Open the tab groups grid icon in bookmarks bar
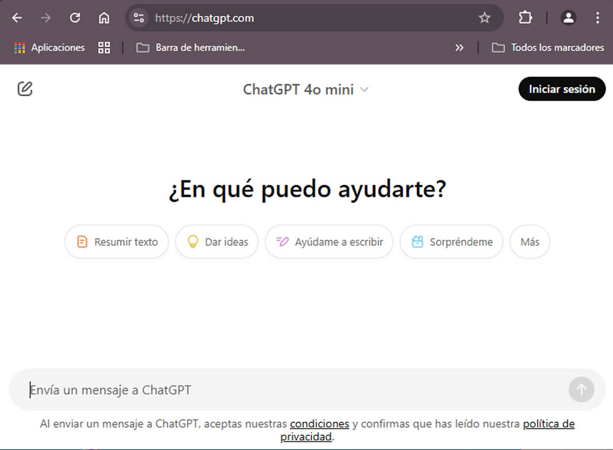The width and height of the screenshot is (613, 450). tap(104, 48)
